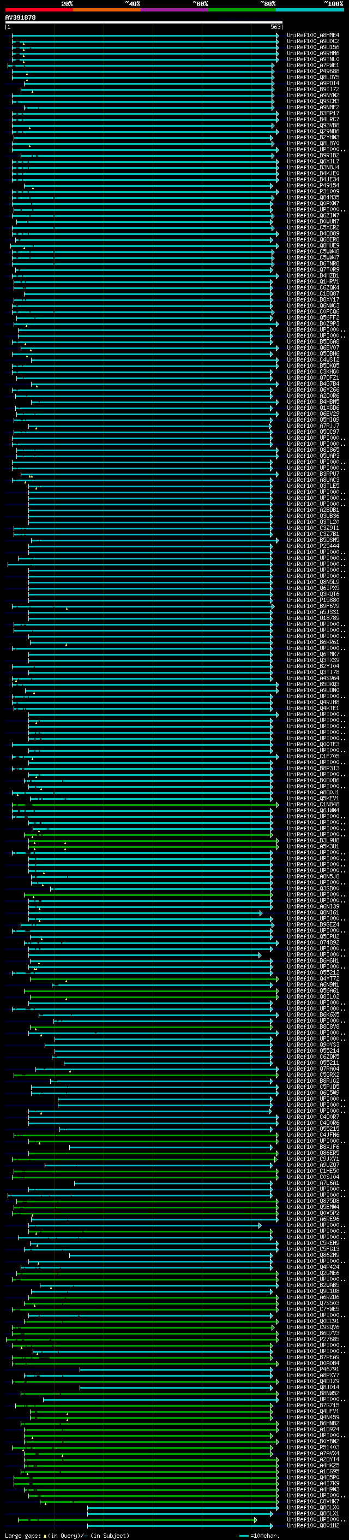Click the cyan ~100% legend color bar
Screen dimensions: 349x1540
click(x=310, y=10)
